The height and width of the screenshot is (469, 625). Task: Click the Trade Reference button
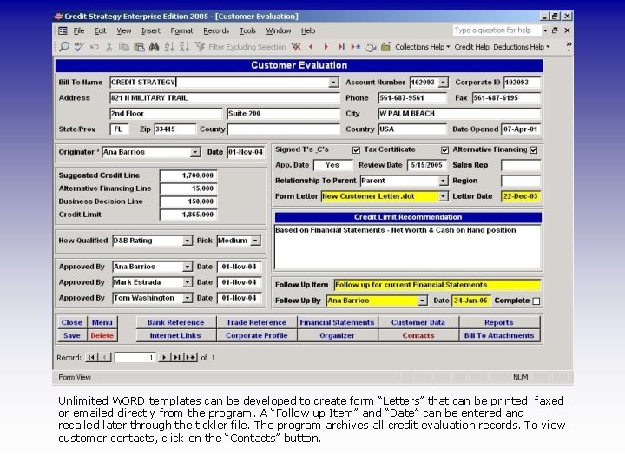click(x=256, y=322)
